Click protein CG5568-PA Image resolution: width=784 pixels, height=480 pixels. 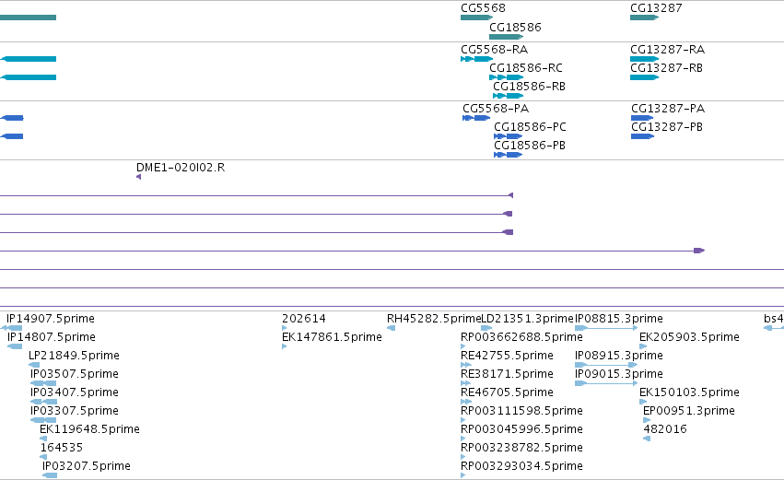476,118
